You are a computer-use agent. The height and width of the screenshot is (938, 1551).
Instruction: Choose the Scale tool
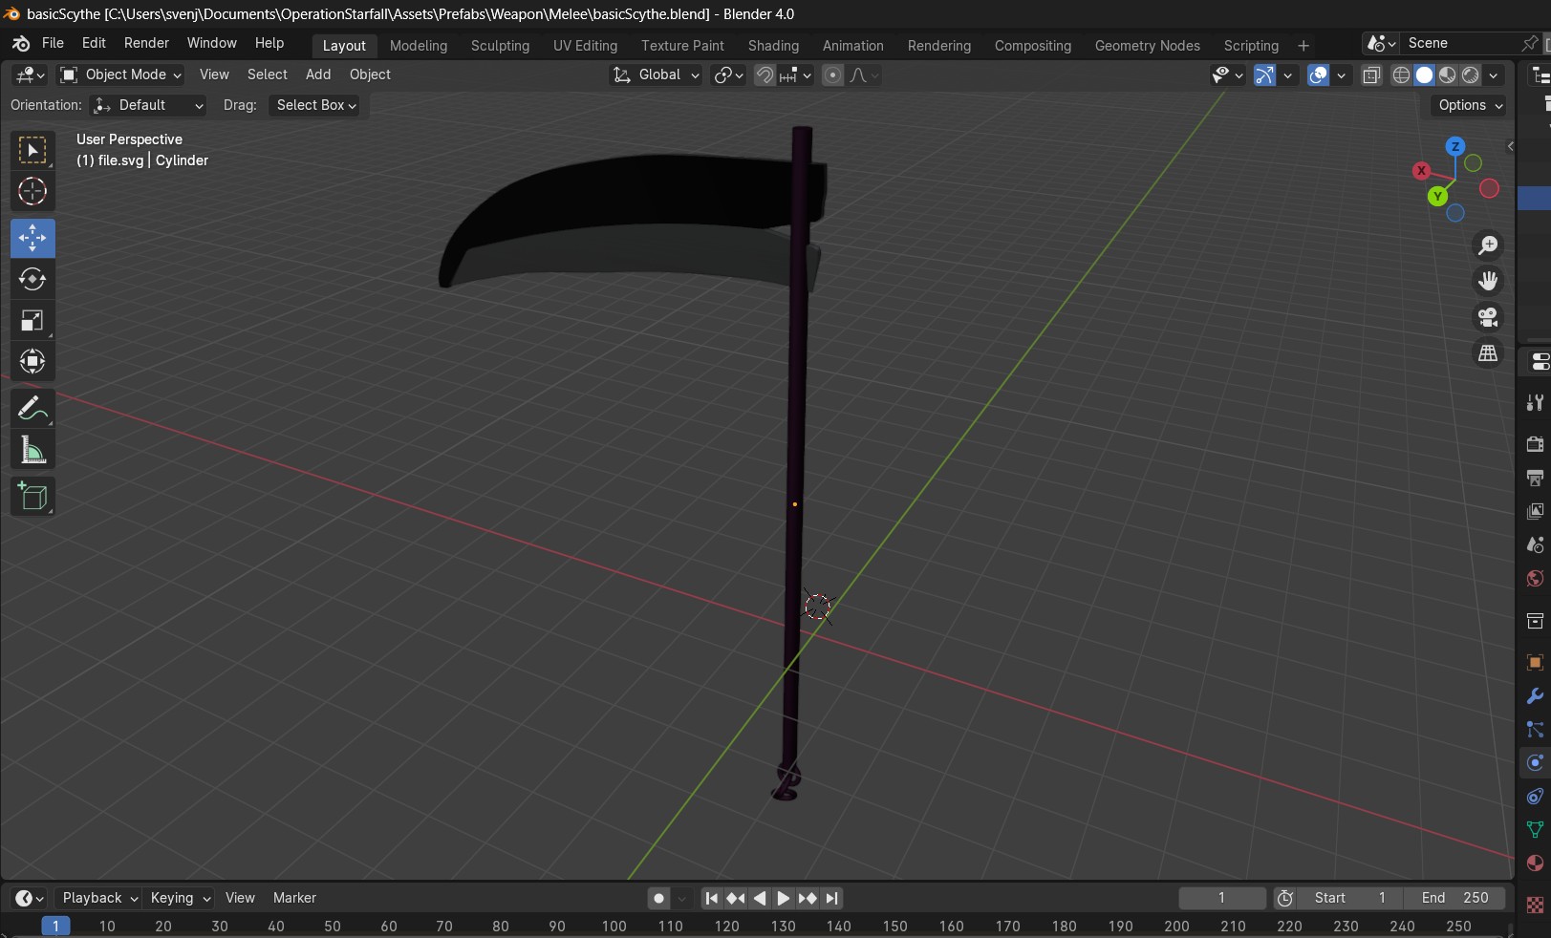click(32, 321)
